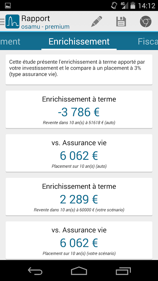Screen dimensions: 158x281
Task: Tap the 'osamu - premium' subtitle
Action: (45, 27)
